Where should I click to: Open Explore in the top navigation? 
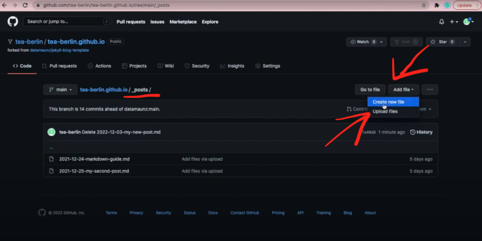(210, 22)
